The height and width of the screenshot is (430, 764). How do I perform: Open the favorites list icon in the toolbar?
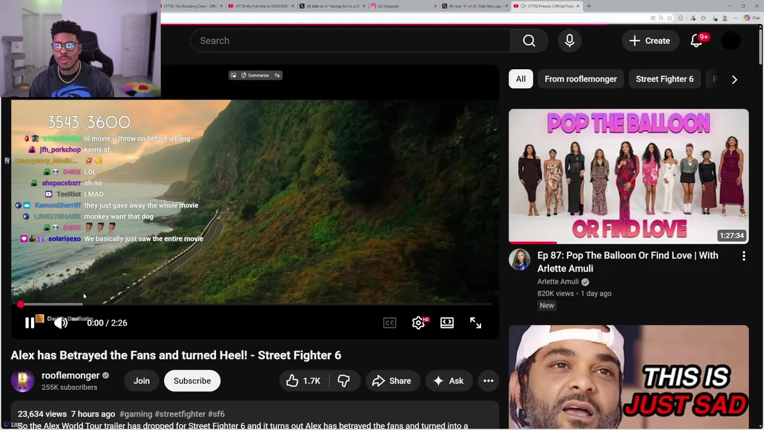[703, 18]
